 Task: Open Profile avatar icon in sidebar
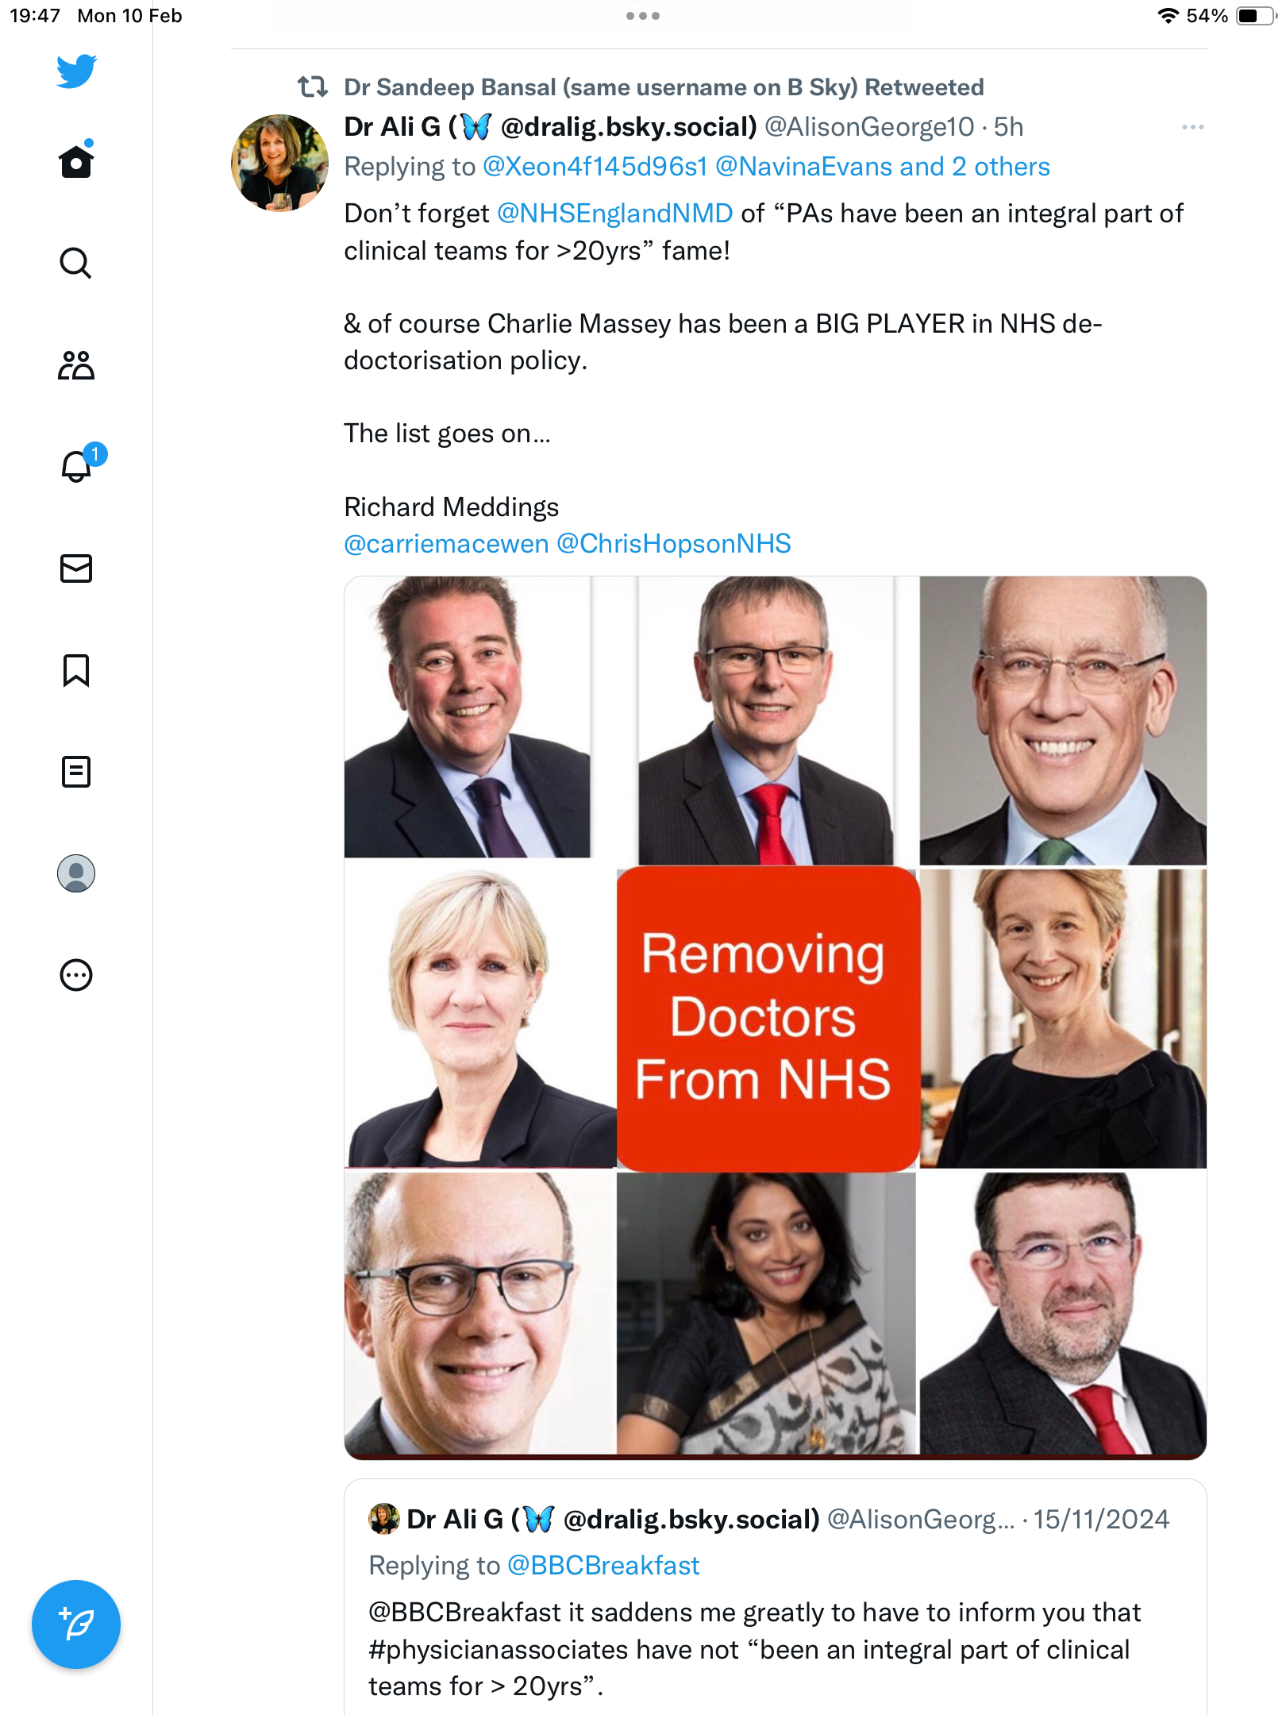pos(76,873)
